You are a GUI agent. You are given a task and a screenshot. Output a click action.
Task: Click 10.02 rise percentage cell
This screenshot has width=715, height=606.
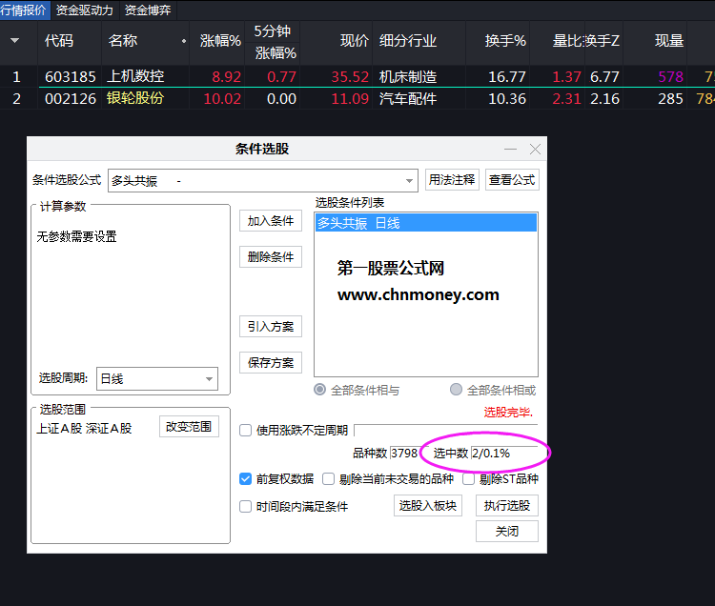coord(222,98)
